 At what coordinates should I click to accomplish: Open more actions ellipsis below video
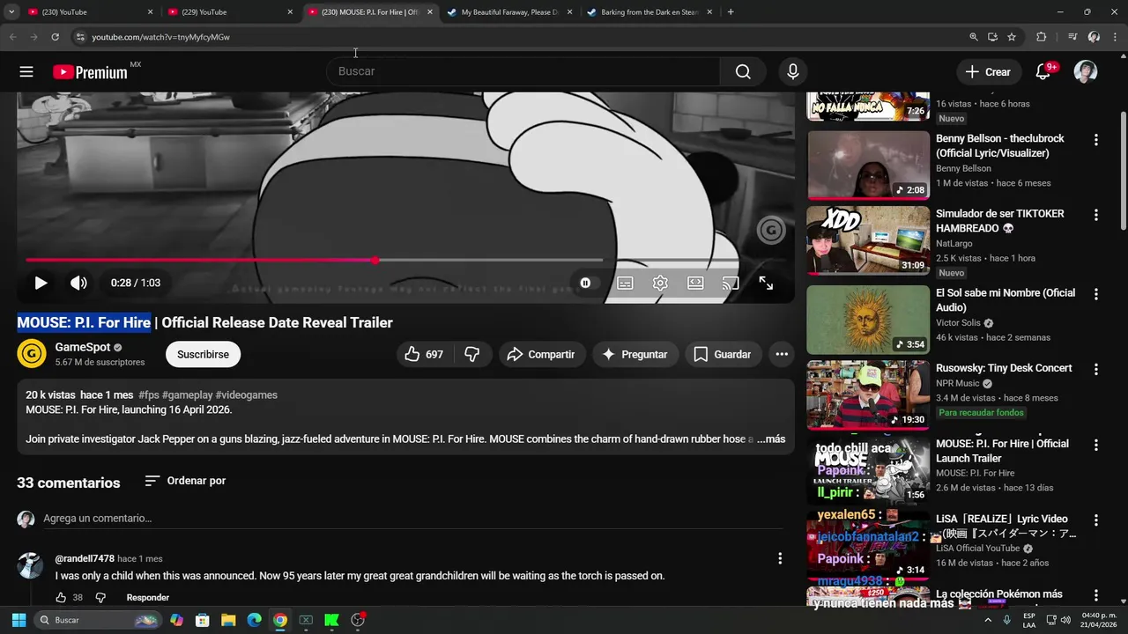coord(782,354)
